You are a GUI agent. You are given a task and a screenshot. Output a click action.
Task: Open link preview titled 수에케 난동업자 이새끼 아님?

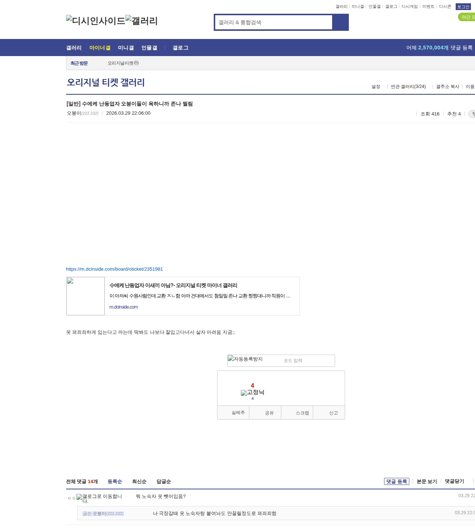coord(173,286)
